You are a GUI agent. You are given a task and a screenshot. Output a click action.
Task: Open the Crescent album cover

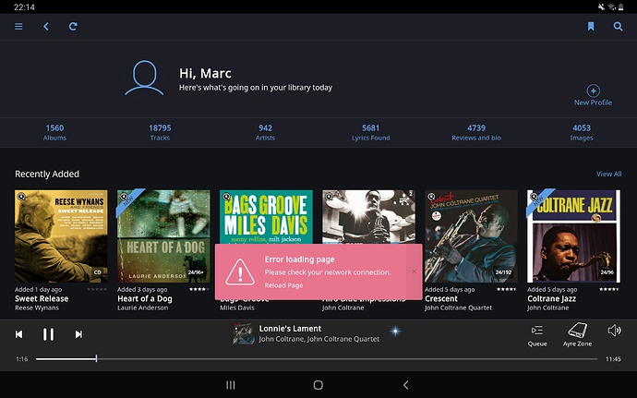pyautogui.click(x=471, y=236)
